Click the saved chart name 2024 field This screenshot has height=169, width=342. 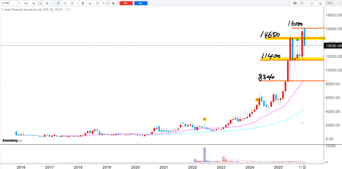click(330, 3)
